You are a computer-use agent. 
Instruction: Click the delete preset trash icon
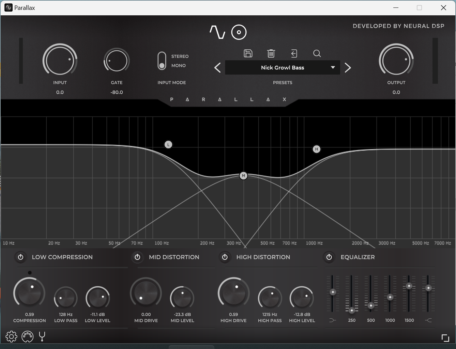coord(271,53)
